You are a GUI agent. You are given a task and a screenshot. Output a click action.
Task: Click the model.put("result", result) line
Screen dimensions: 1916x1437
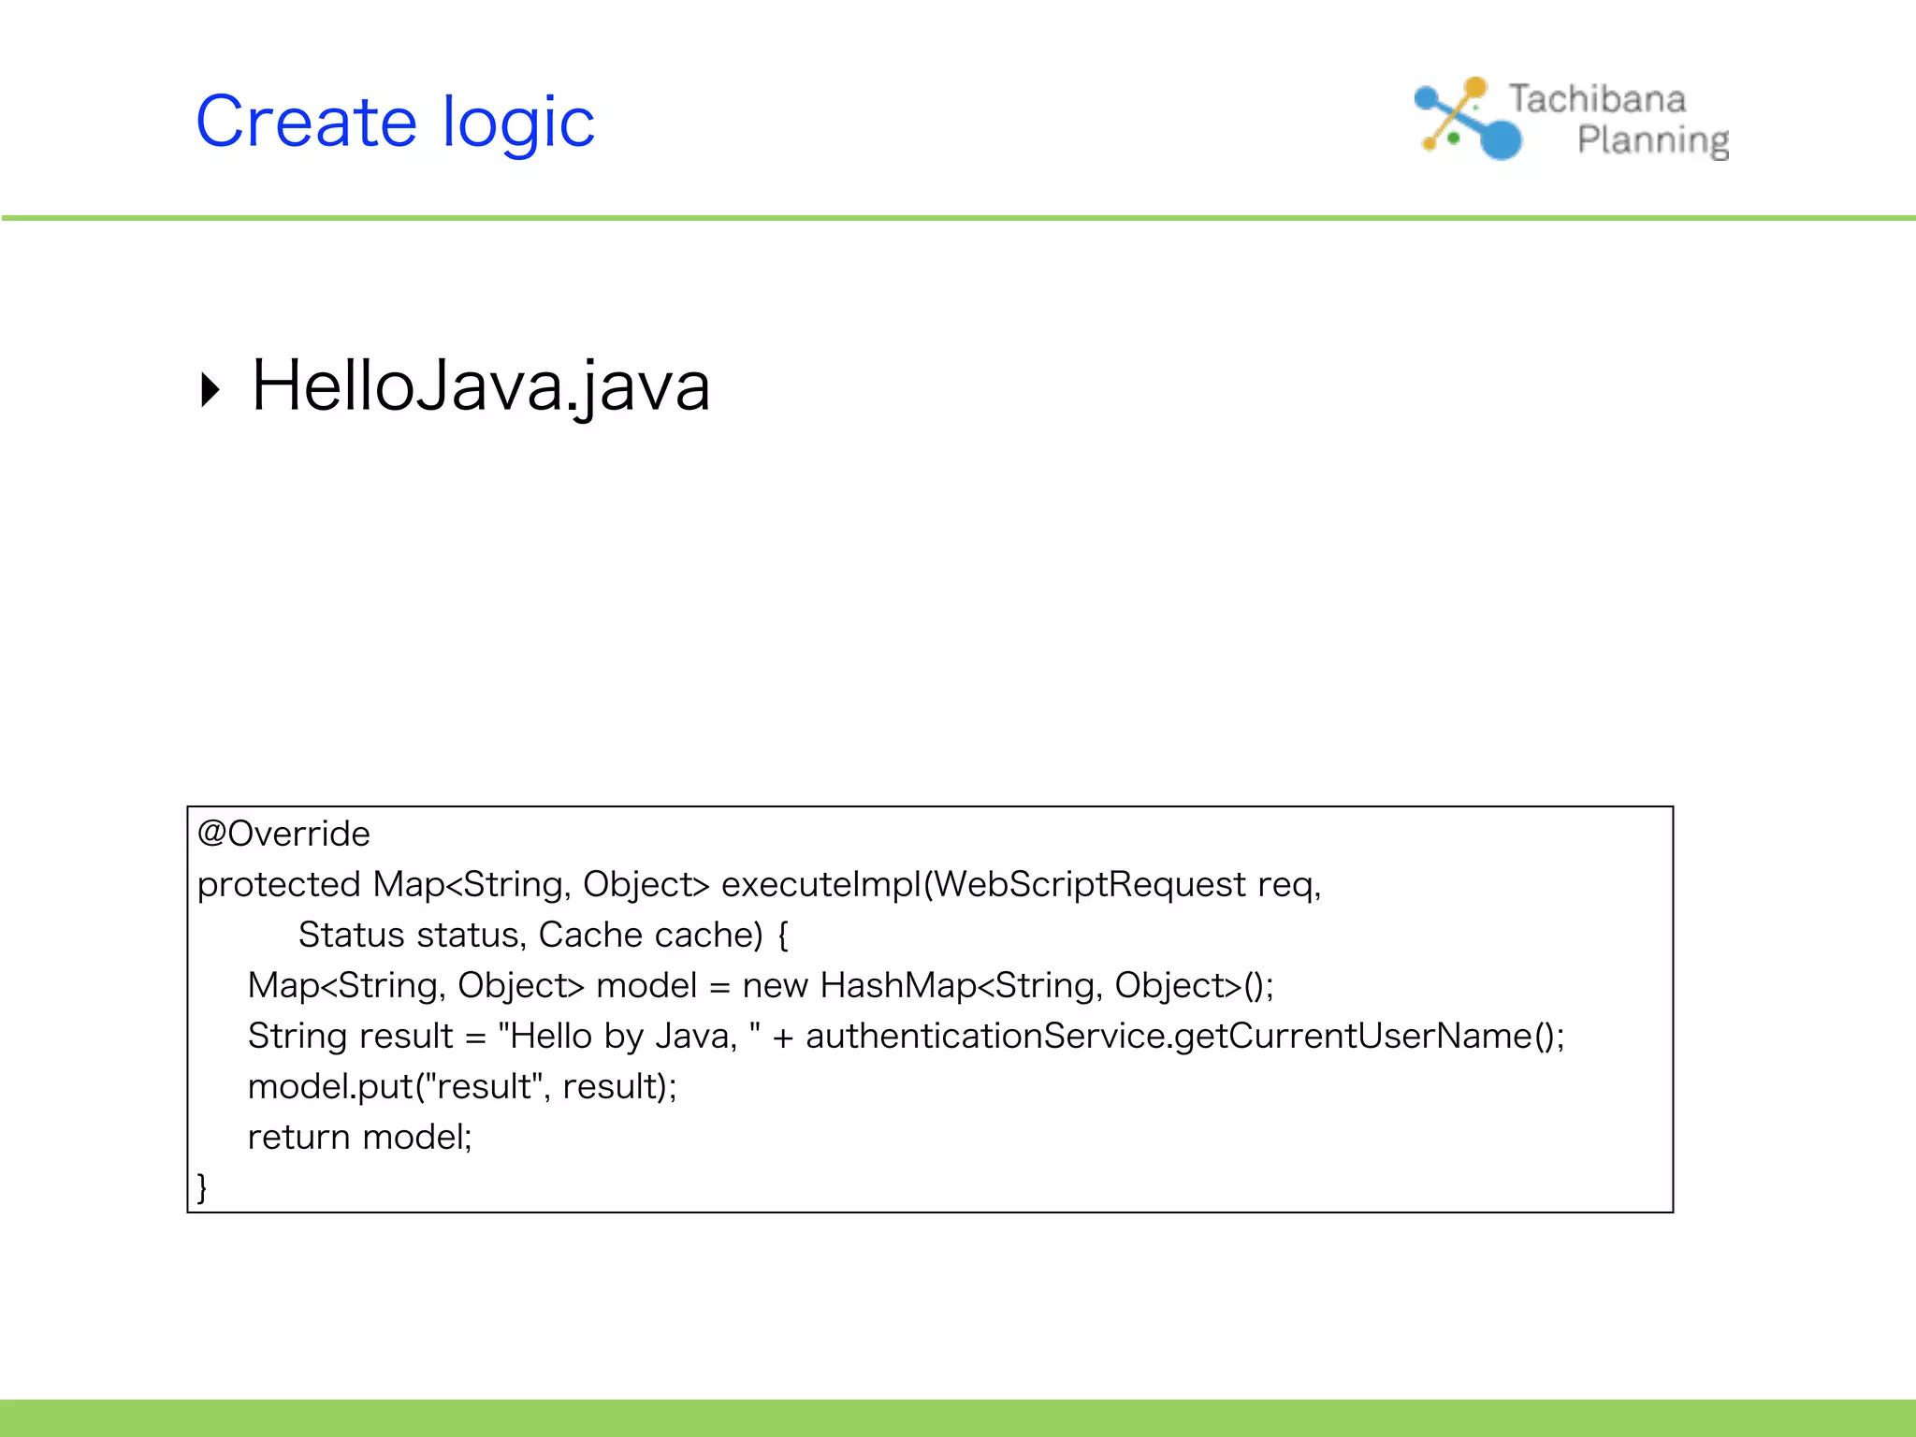tap(462, 1086)
